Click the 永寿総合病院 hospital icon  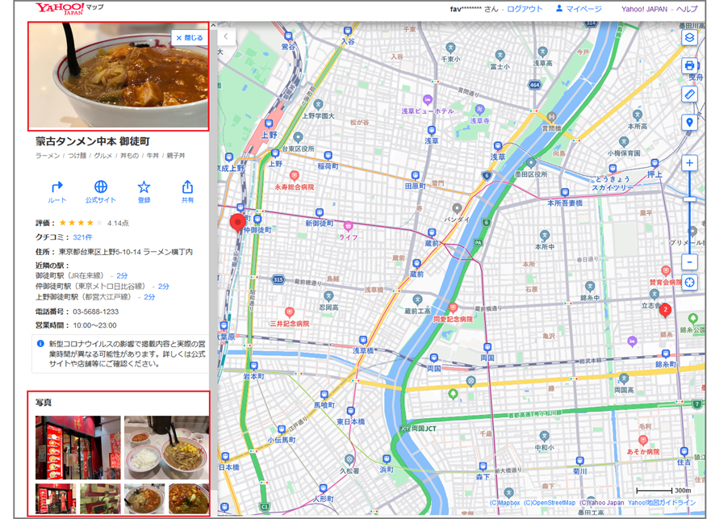click(294, 176)
